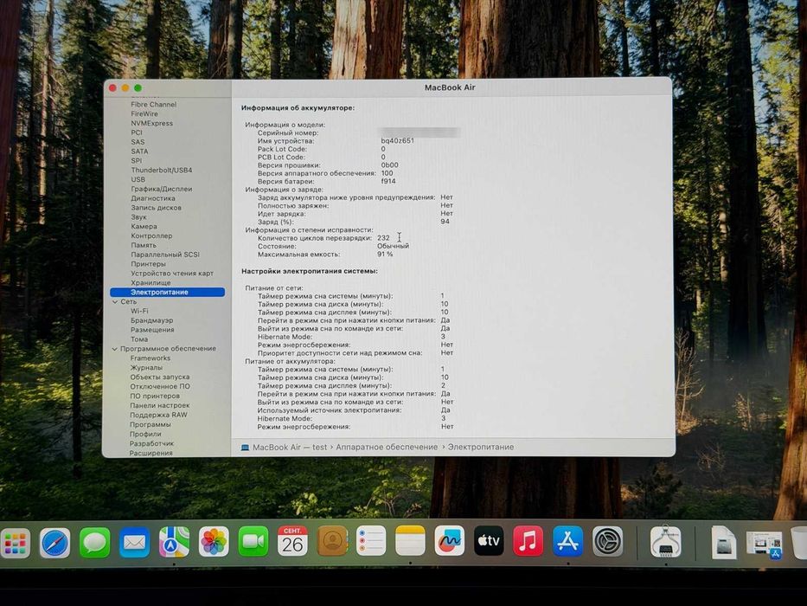Open the Messages app in the Dock

(94, 543)
